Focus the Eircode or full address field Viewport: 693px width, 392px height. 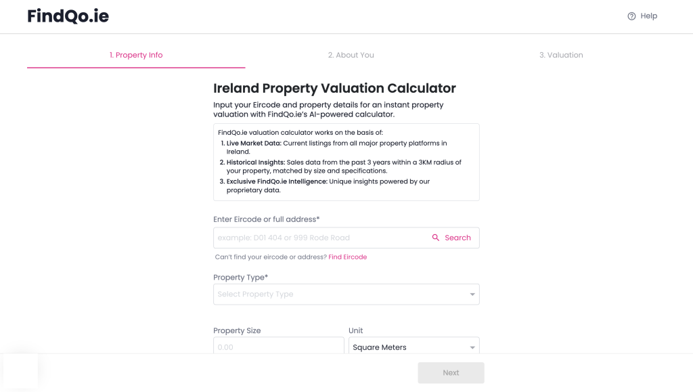pos(320,238)
